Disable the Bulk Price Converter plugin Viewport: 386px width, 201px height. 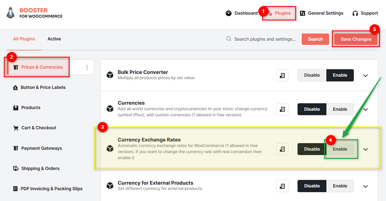pyautogui.click(x=312, y=75)
